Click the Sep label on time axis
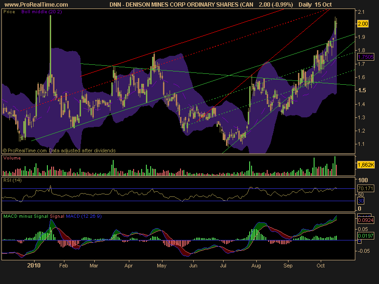 [288, 266]
